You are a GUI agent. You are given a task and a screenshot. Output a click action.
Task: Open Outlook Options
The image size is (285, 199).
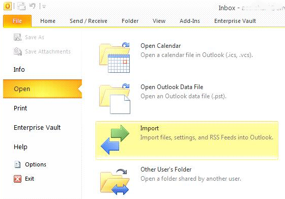pos(36,164)
